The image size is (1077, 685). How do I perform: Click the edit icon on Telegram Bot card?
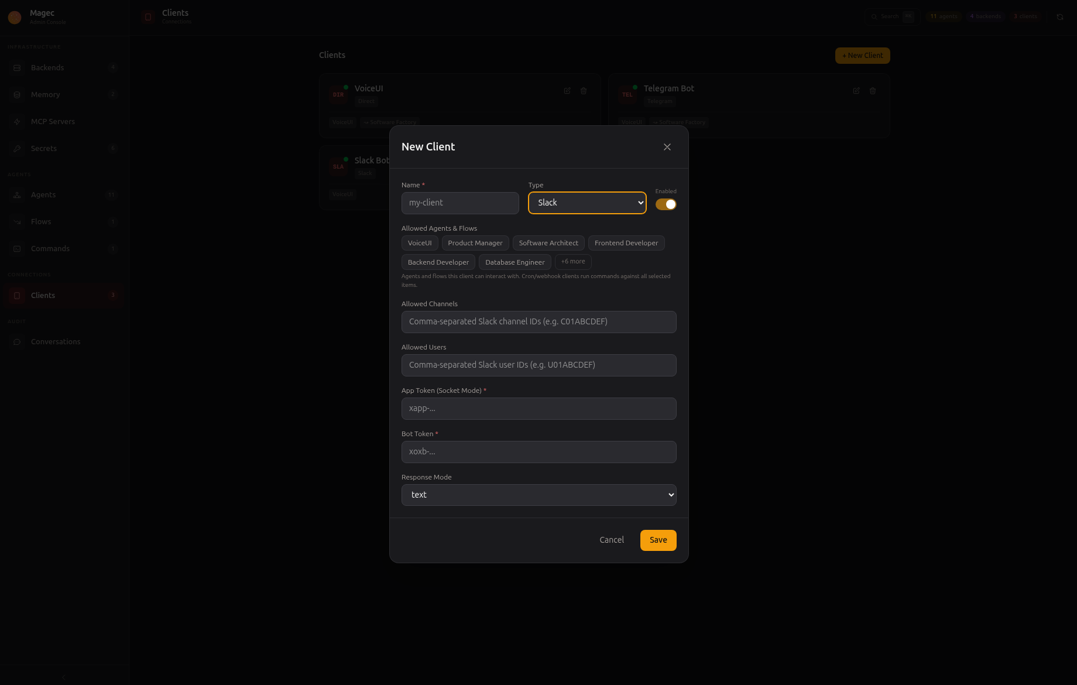click(856, 91)
